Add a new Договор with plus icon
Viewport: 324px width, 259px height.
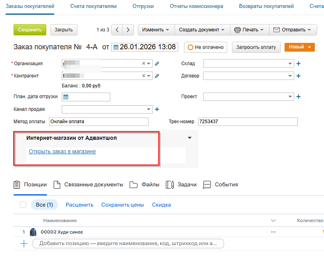pyautogui.click(x=298, y=76)
